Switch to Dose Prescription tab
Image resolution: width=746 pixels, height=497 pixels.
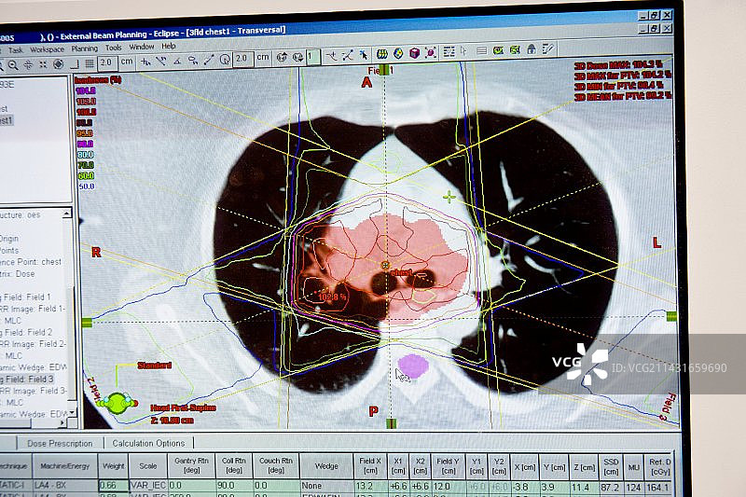pyautogui.click(x=60, y=443)
